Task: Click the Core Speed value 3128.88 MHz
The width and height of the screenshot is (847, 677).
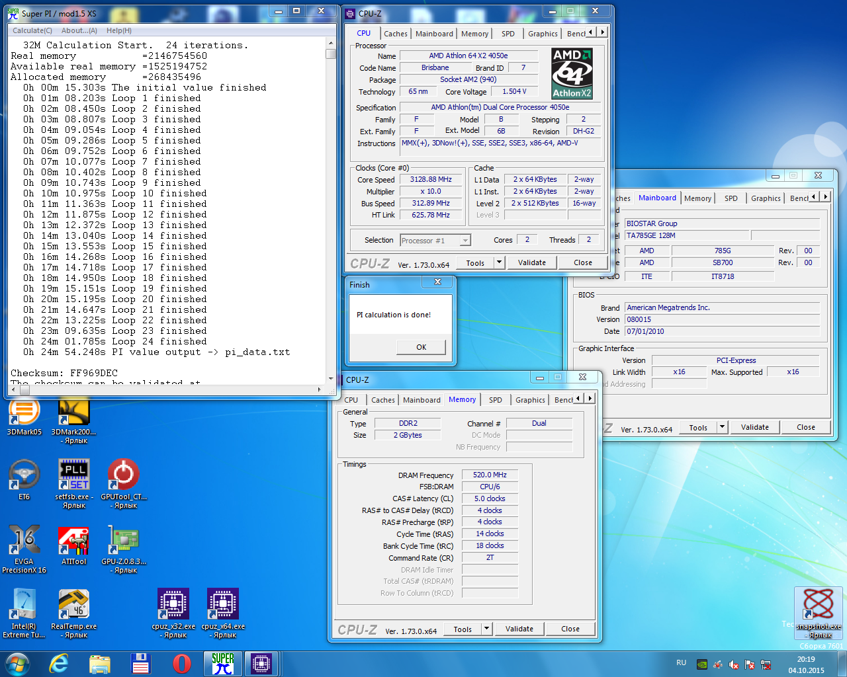Action: (431, 179)
